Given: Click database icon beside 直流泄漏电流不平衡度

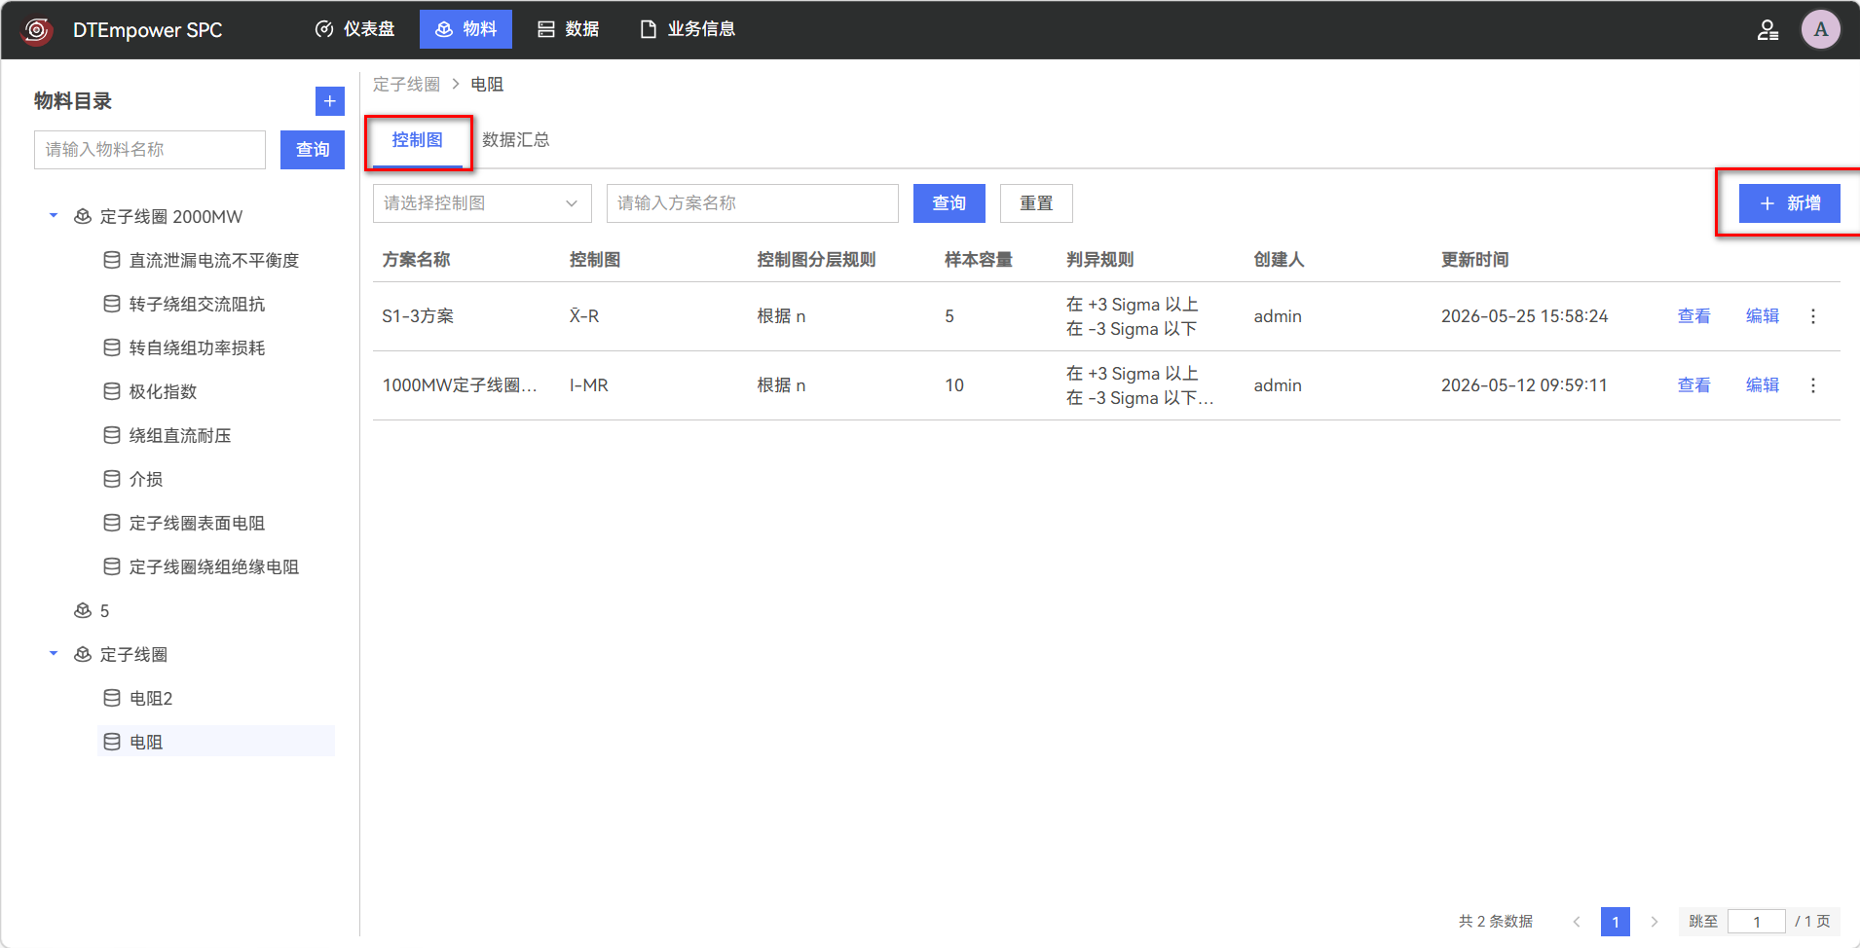Looking at the screenshot, I should click(x=112, y=260).
